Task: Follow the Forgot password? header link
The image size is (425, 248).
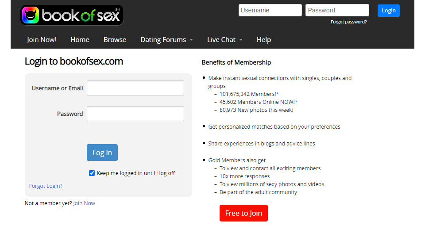Action: click(348, 22)
